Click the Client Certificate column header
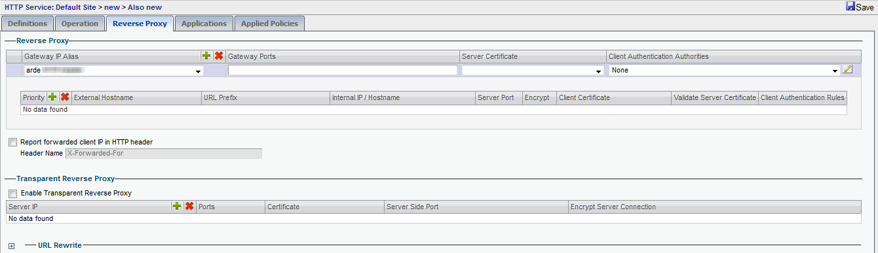The image size is (878, 253). click(584, 97)
